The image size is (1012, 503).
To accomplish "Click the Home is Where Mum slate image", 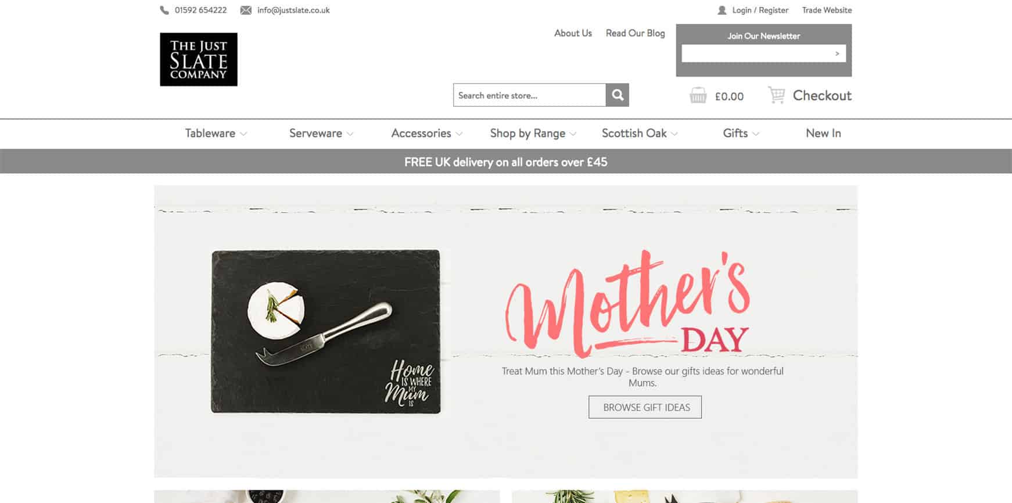I will pyautogui.click(x=326, y=332).
